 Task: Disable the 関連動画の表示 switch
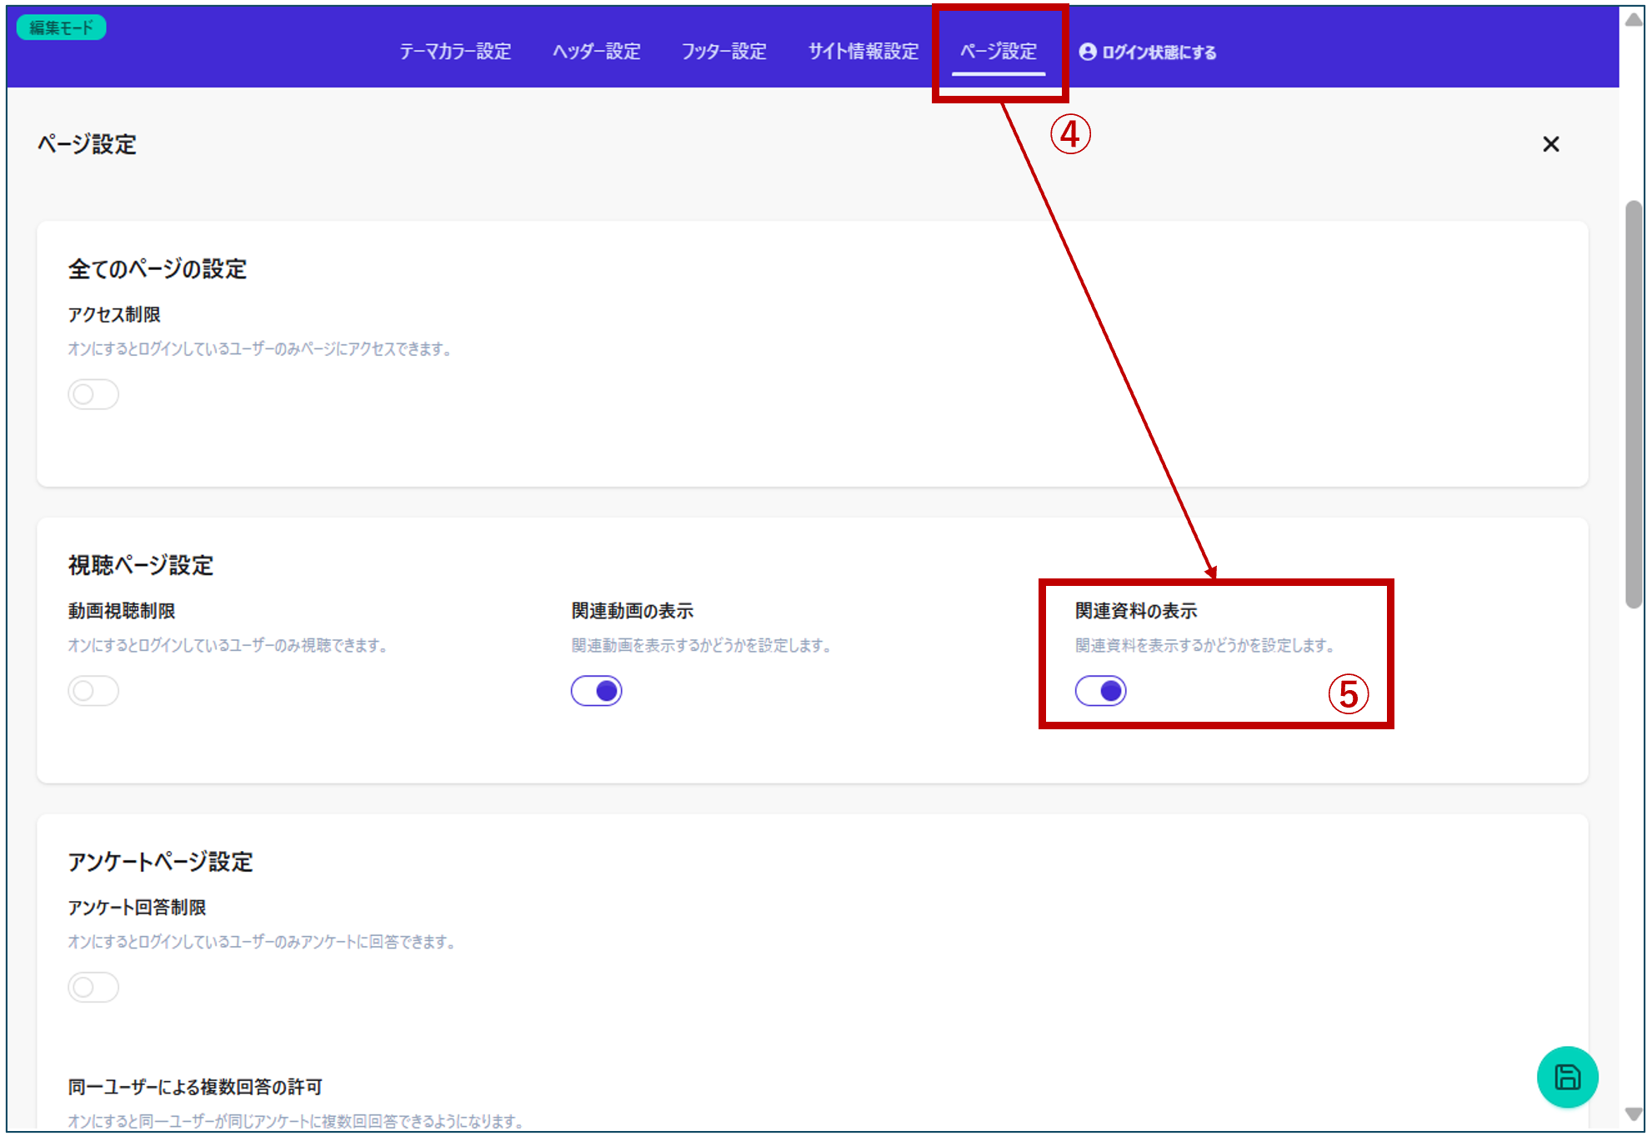596,691
